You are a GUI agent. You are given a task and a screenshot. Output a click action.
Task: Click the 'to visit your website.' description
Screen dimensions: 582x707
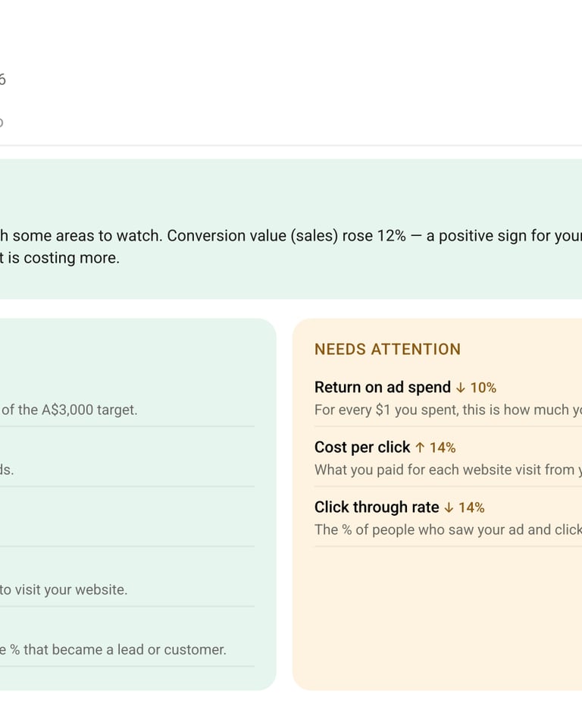point(64,589)
